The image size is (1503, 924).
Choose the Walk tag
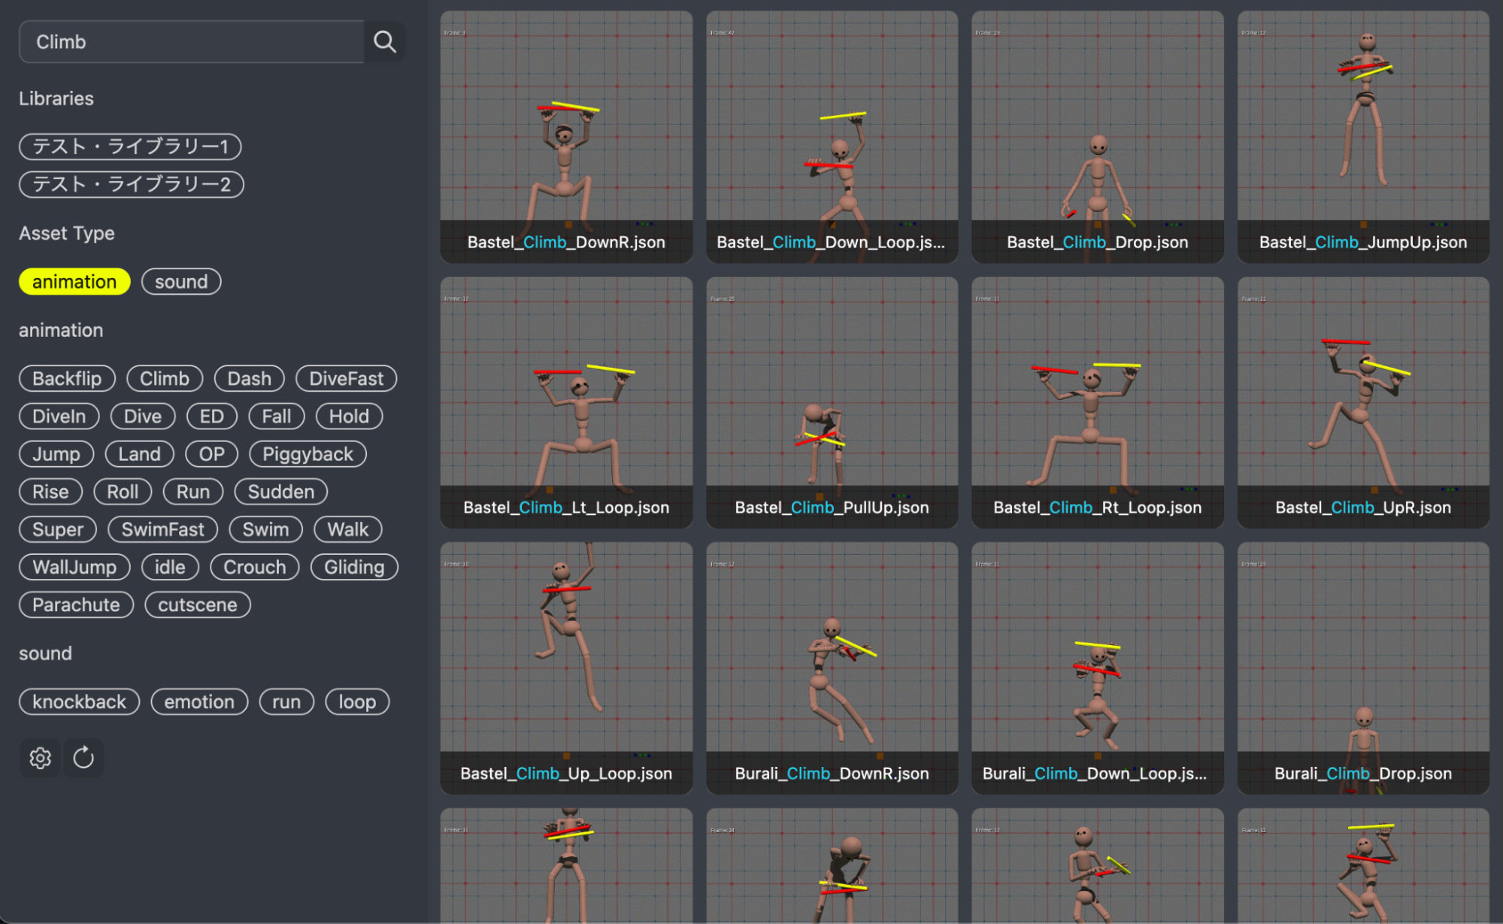(x=348, y=529)
